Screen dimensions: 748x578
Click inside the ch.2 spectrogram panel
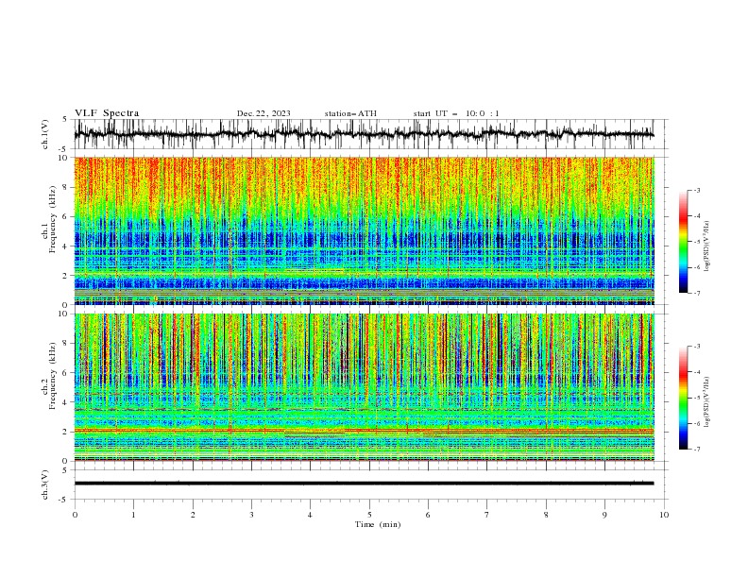coord(364,387)
